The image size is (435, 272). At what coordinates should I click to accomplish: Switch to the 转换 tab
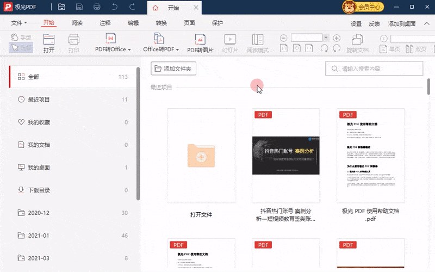161,23
